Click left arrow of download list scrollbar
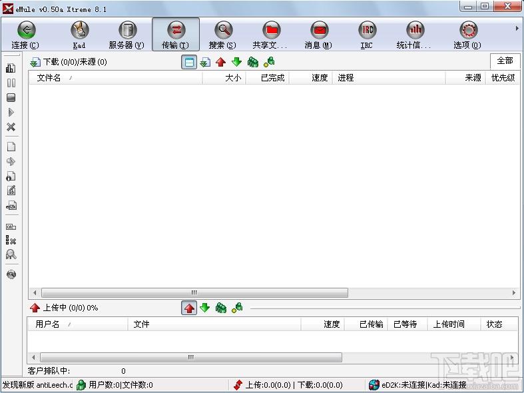 point(35,292)
